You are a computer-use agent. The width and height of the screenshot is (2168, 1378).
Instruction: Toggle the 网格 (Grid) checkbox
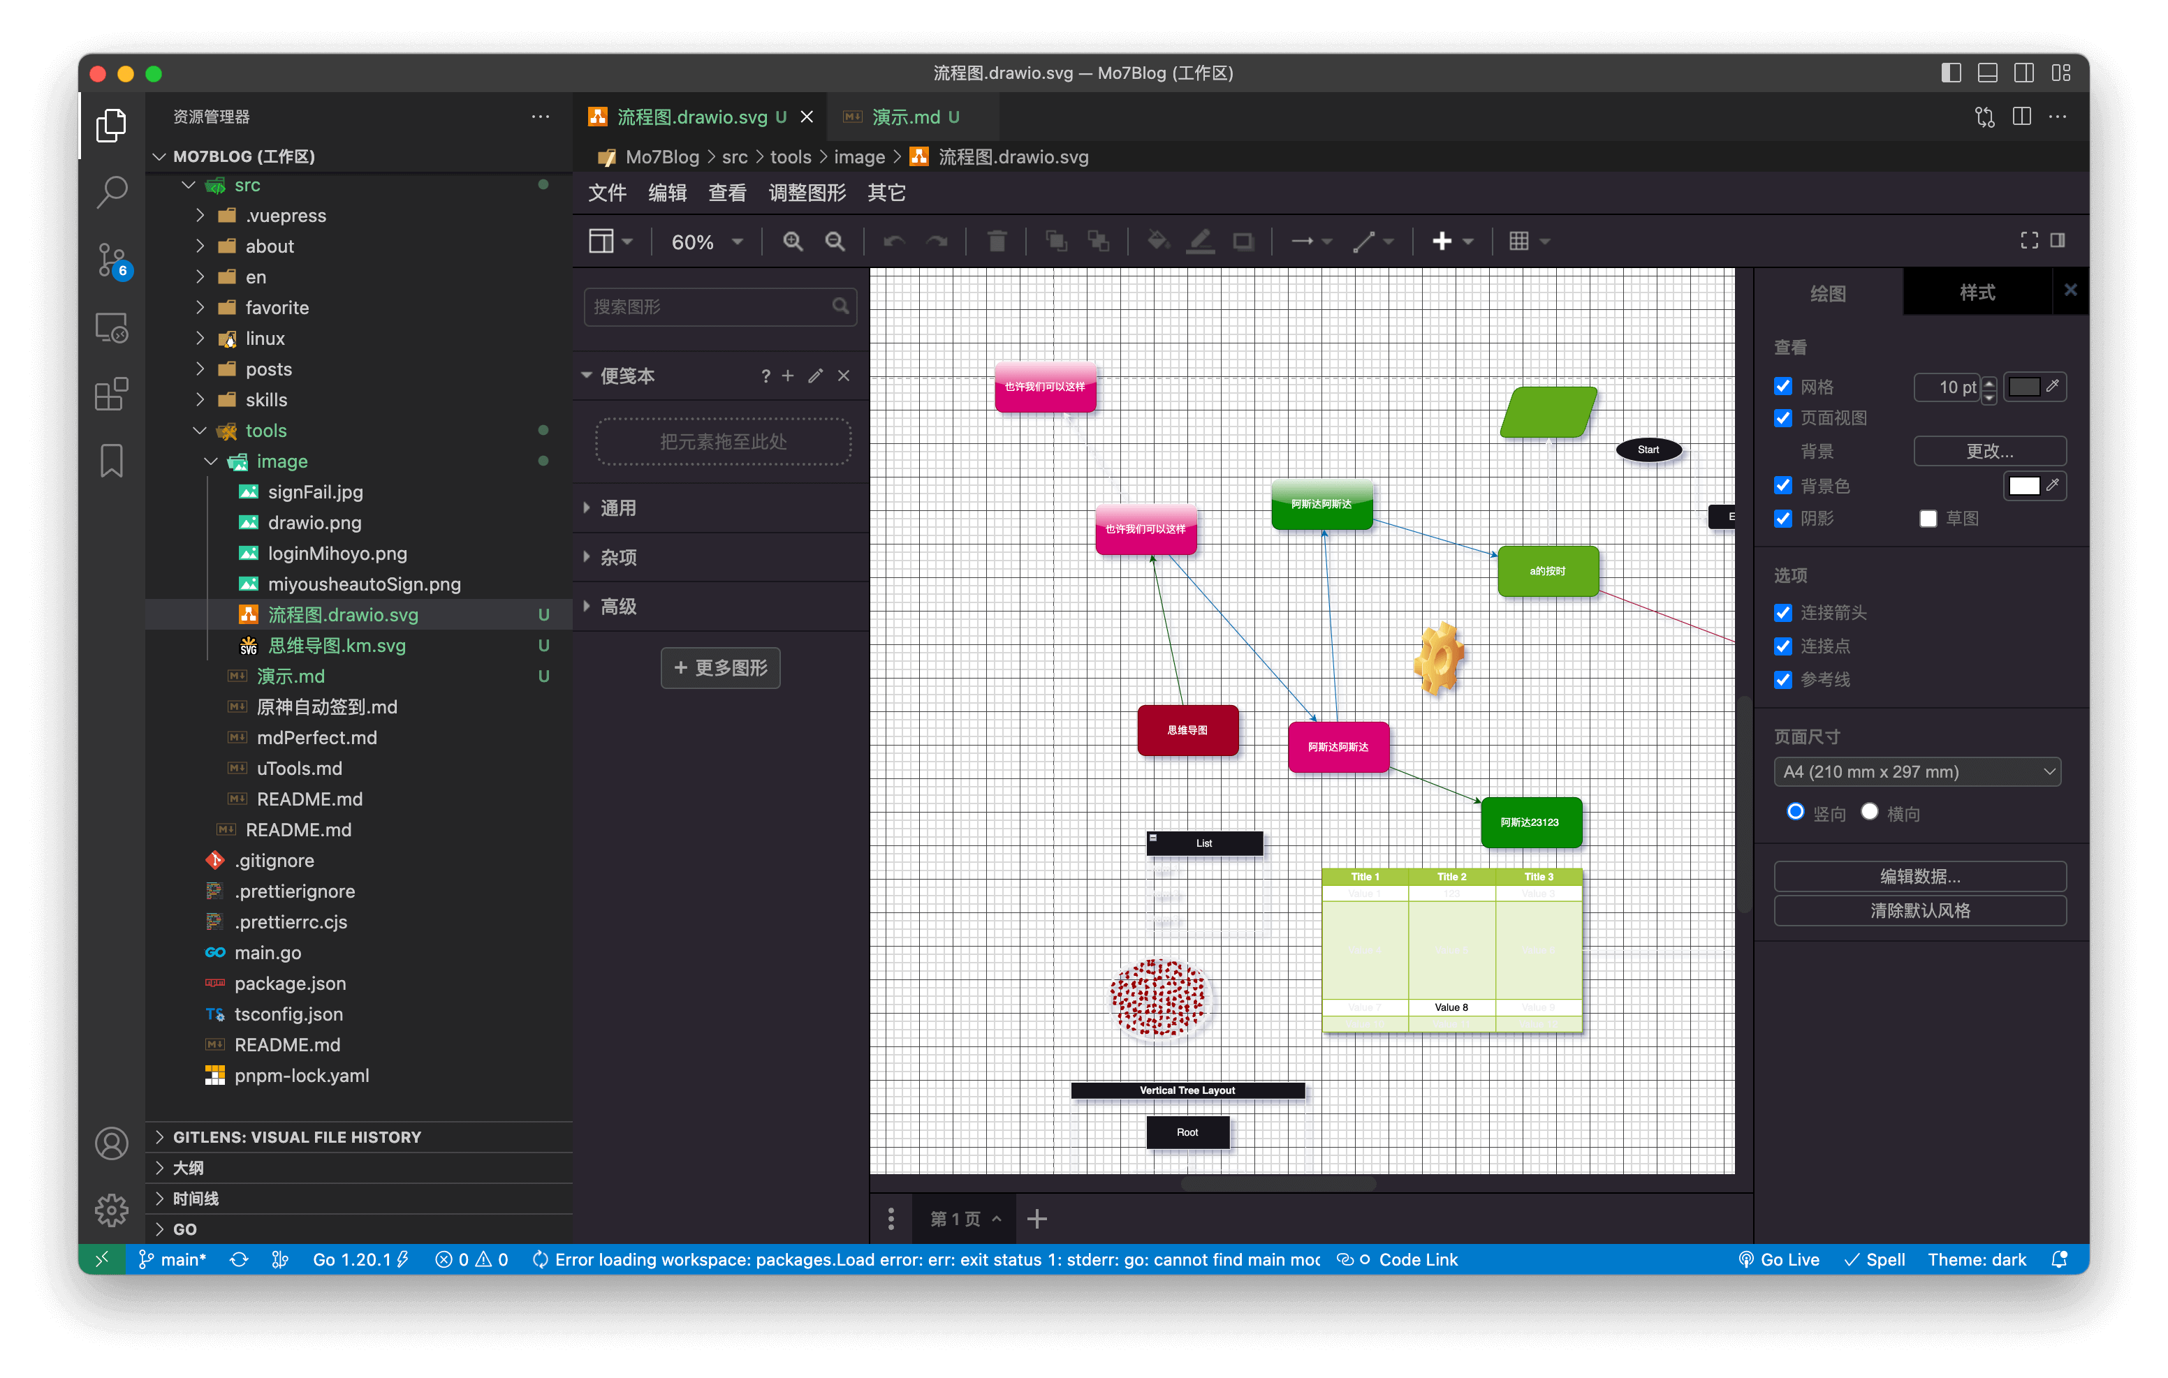click(x=1782, y=385)
